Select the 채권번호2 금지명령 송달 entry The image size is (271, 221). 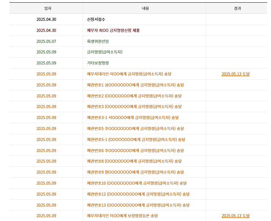(x=134, y=96)
